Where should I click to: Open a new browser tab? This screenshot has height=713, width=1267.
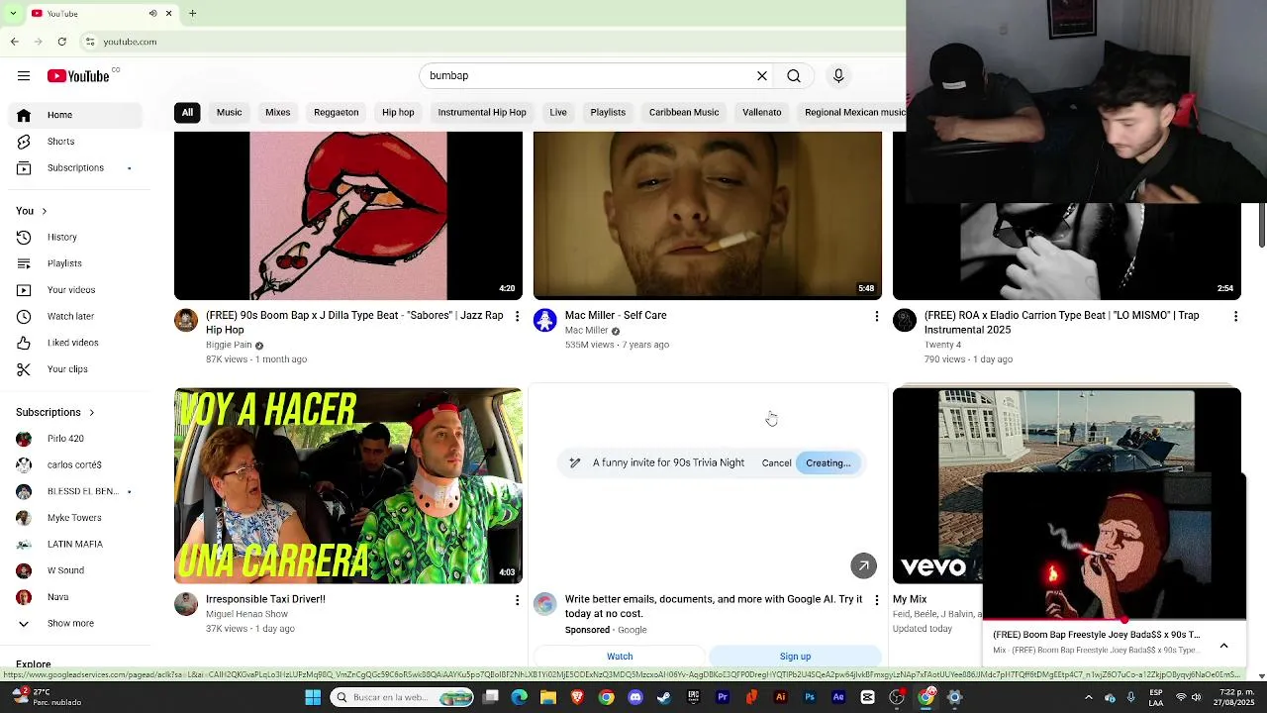192,13
